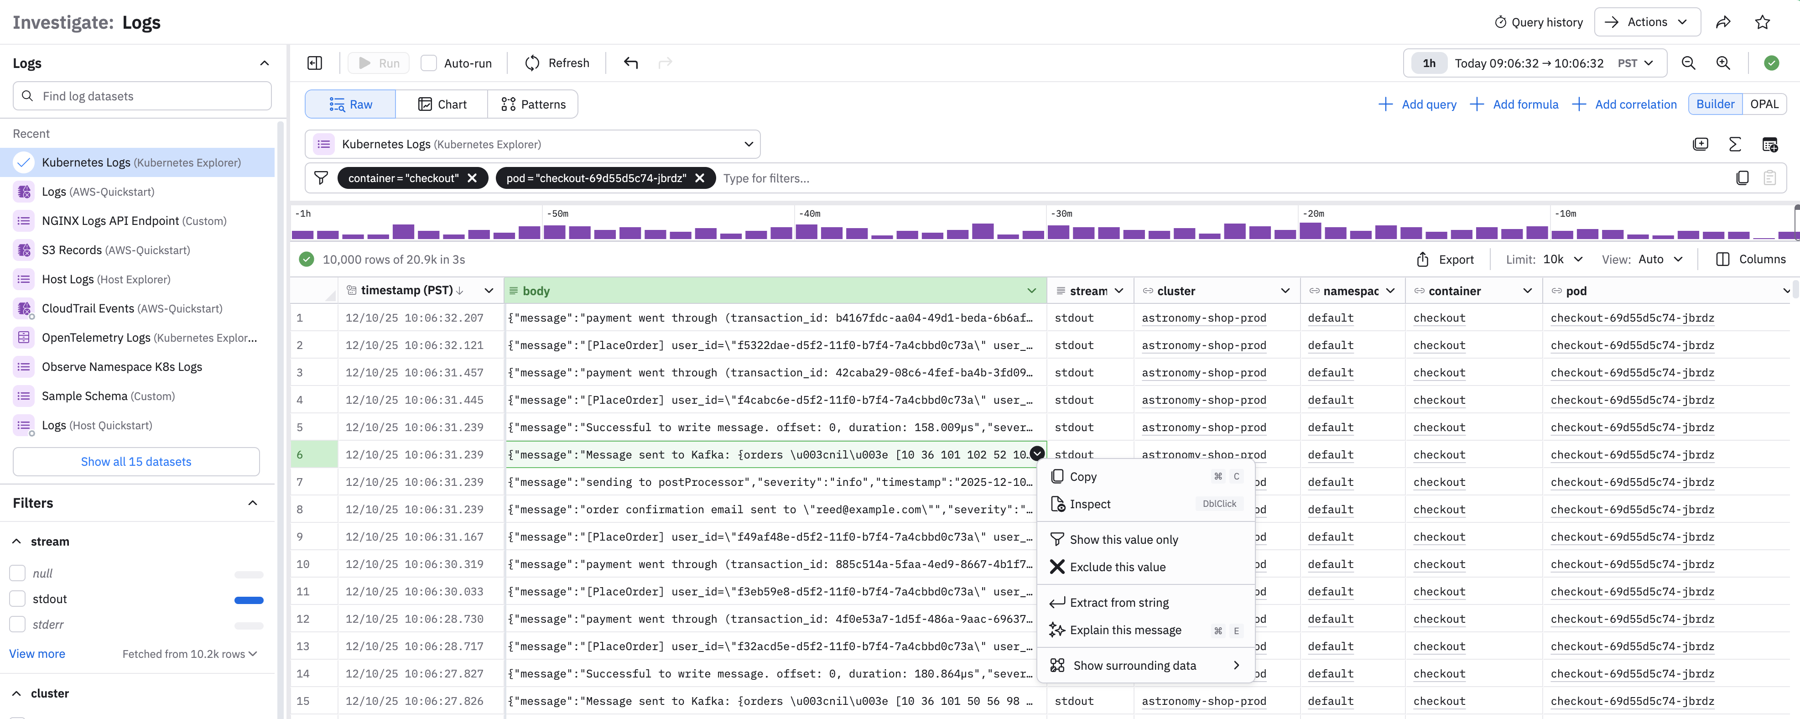Remove the container="checkout" filter chip

point(473,178)
